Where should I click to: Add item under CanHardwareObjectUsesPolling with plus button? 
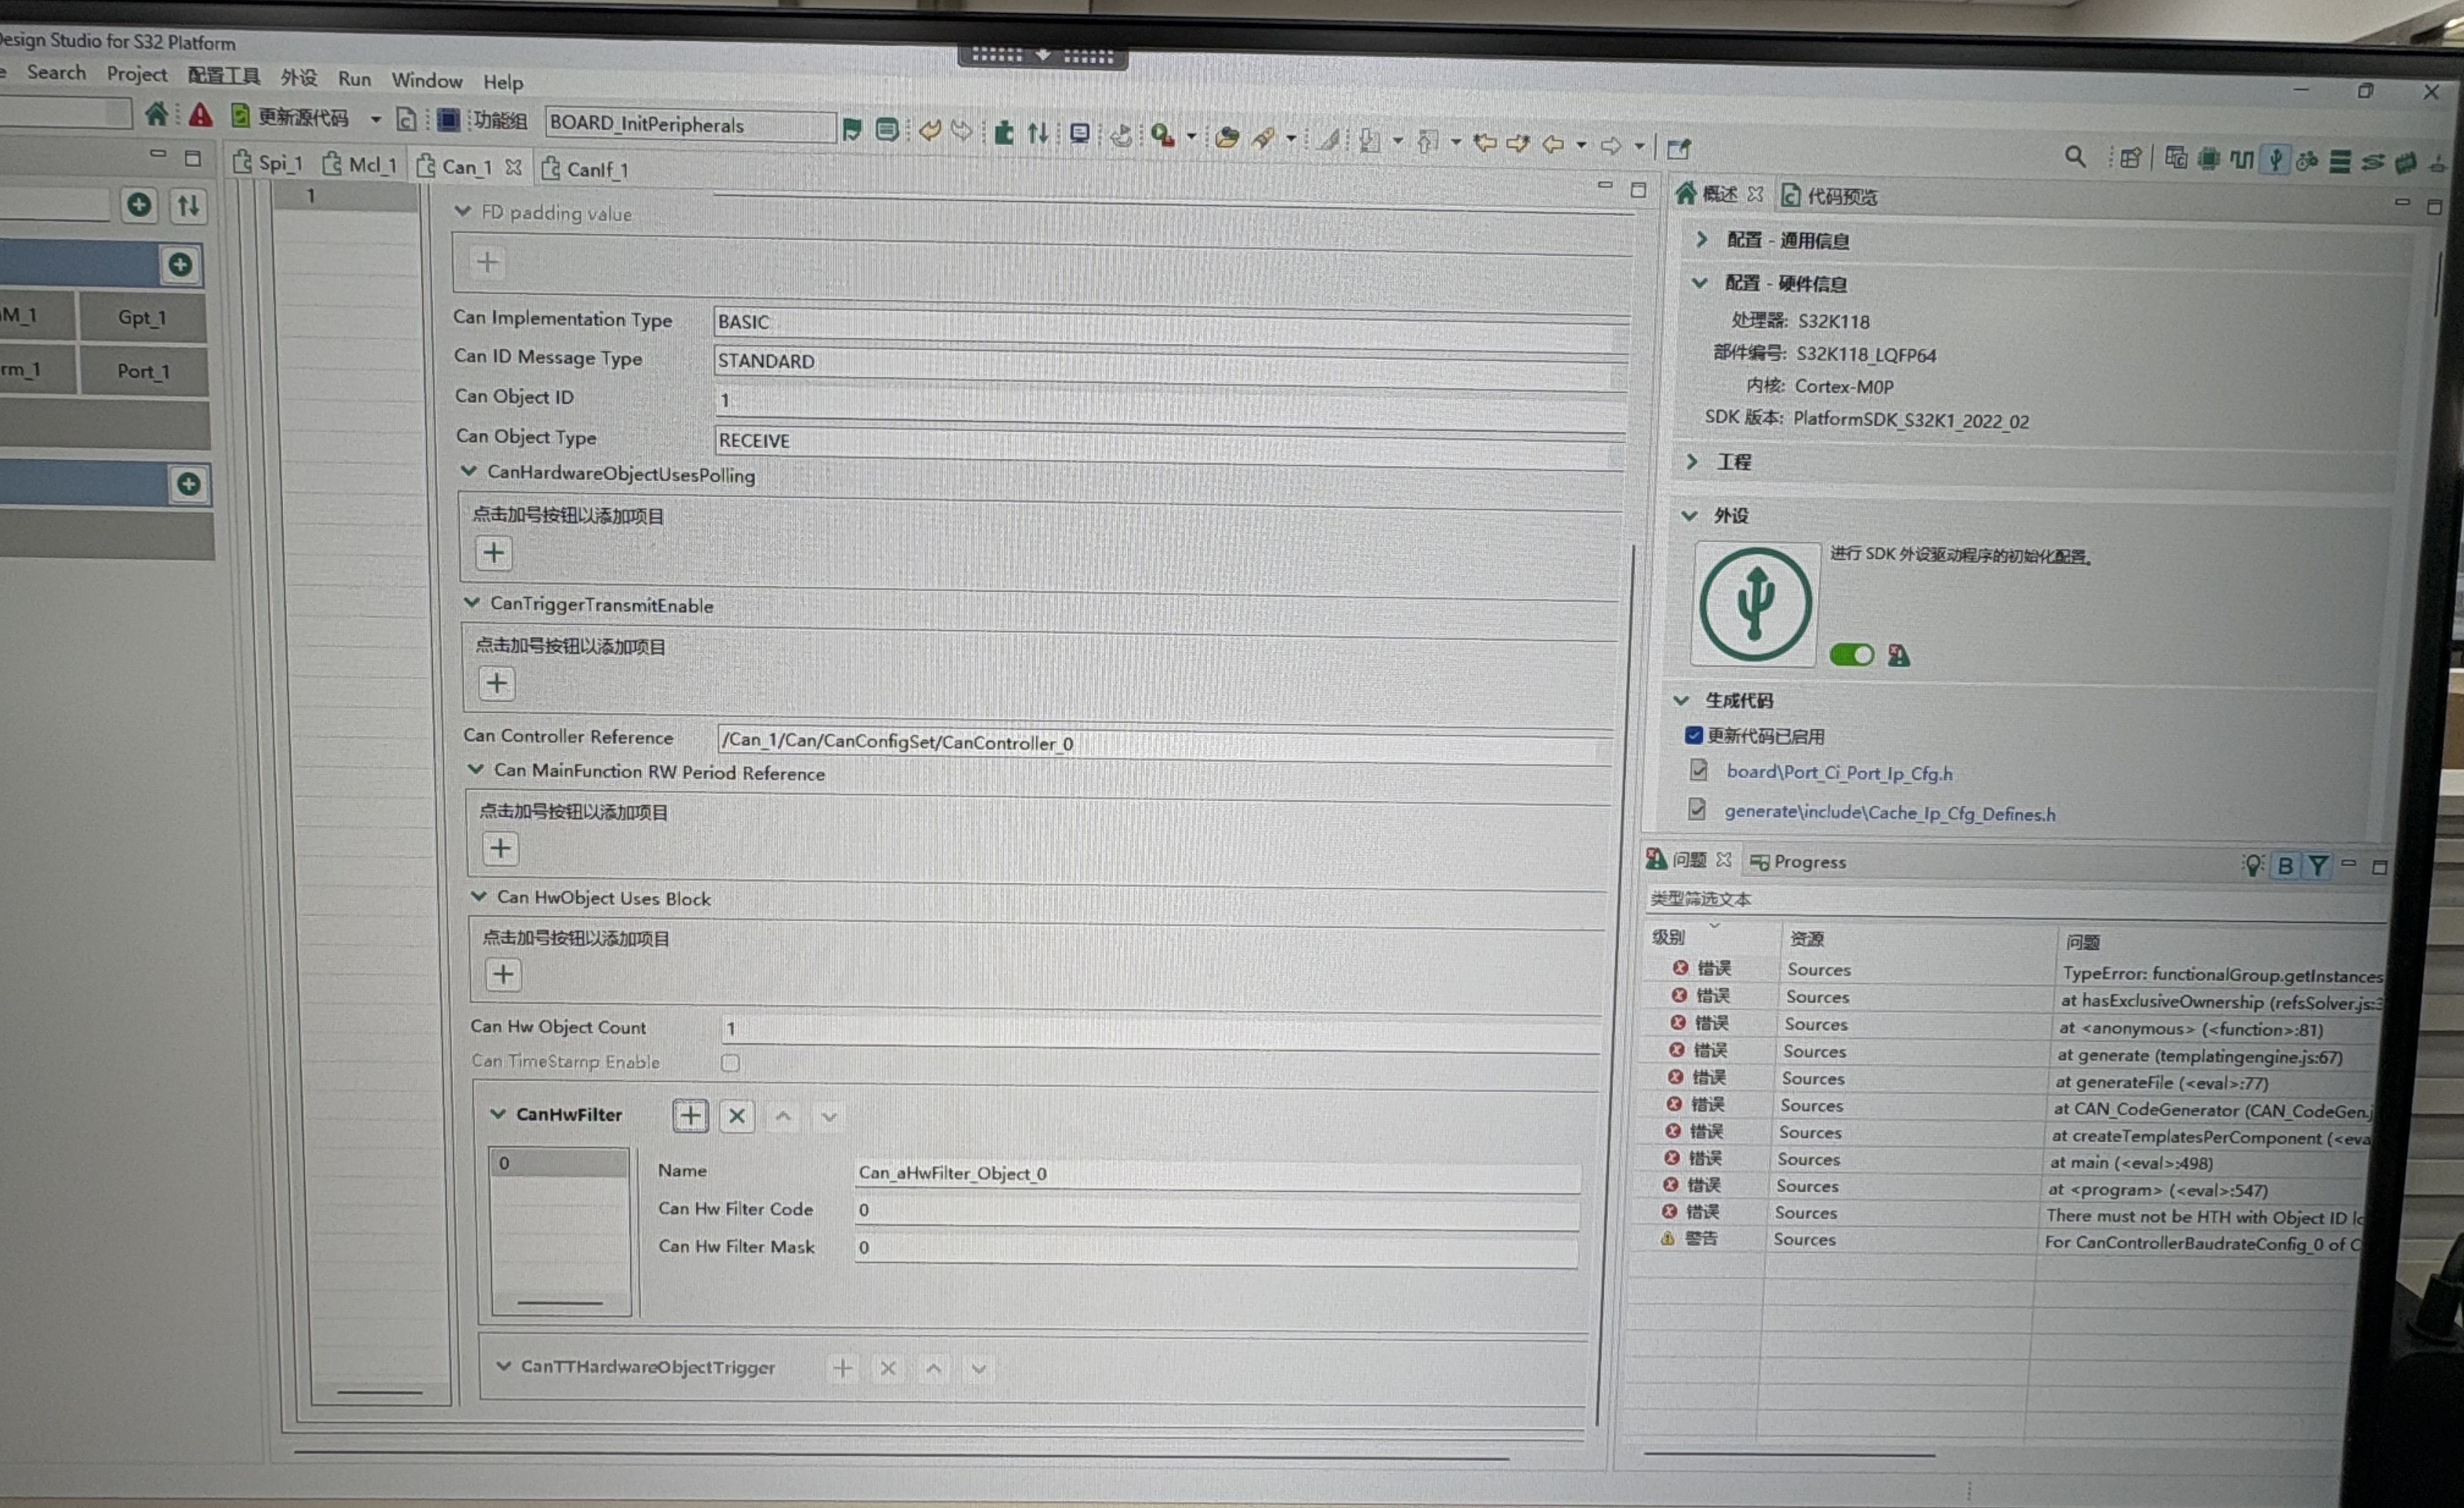pyautogui.click(x=494, y=553)
